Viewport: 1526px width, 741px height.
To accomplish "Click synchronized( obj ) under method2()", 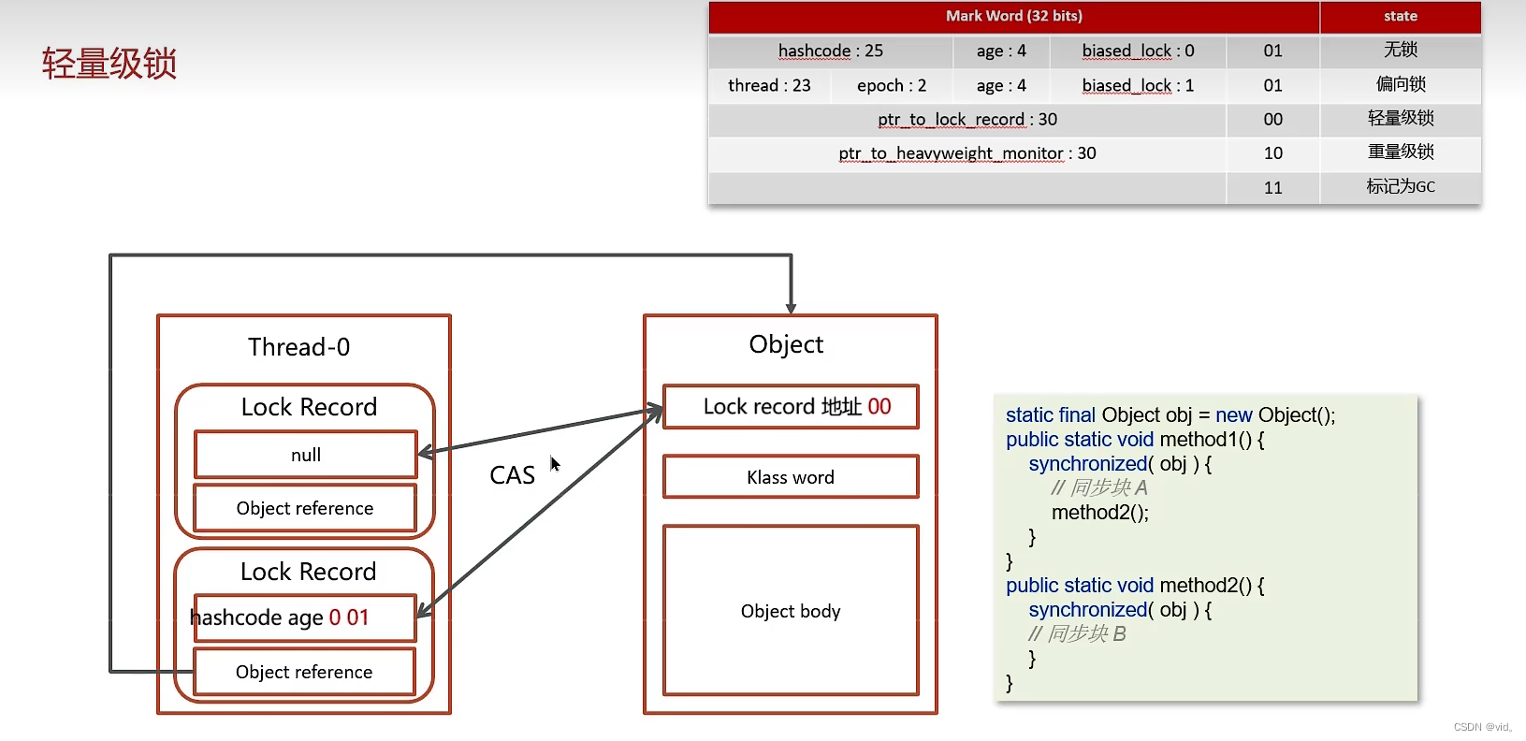I will tap(1120, 610).
